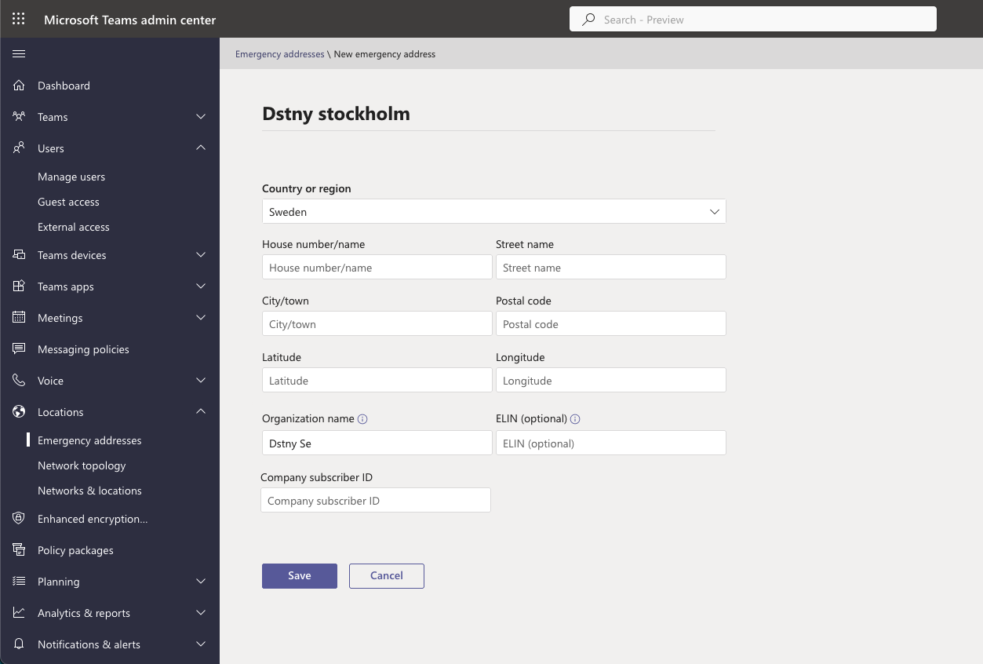
Task: Open Manage users page
Action: (x=71, y=177)
